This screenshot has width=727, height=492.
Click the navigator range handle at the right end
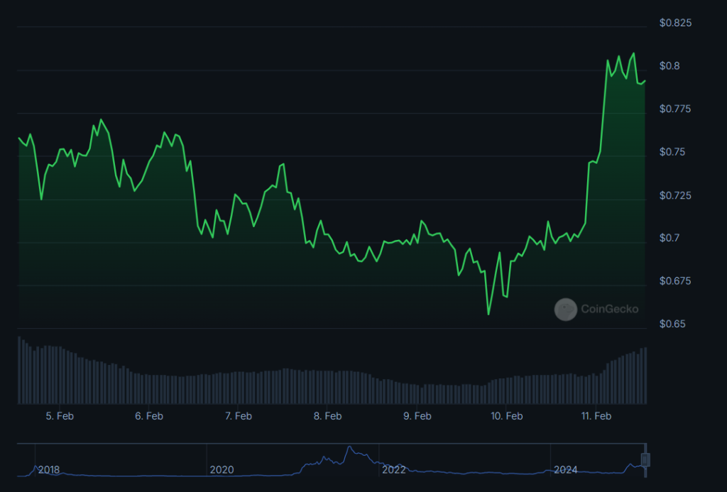[645, 459]
